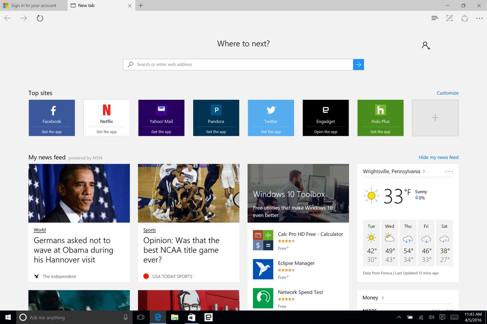Image resolution: width=487 pixels, height=324 pixels.
Task: Add a new top site tile
Action: 435,118
